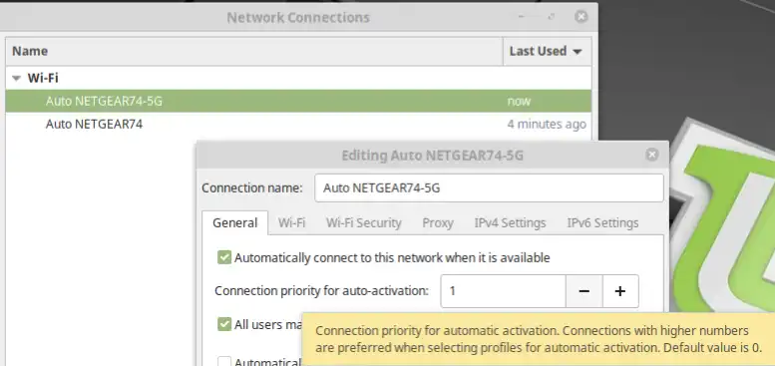Increase connection priority with plus button
The width and height of the screenshot is (775, 366).
(x=620, y=291)
